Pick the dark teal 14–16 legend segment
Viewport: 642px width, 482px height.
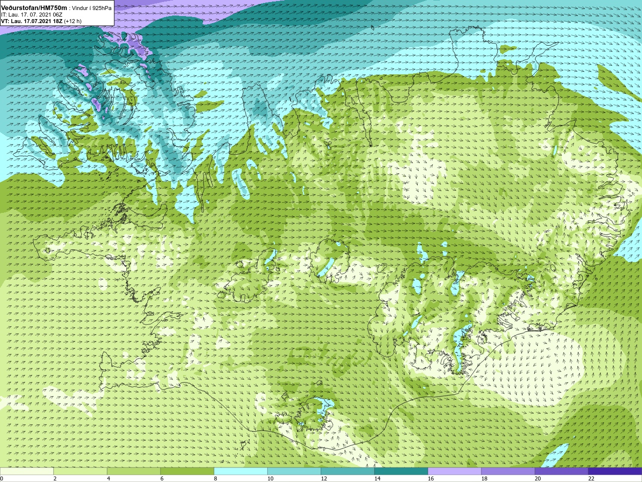pyautogui.click(x=401, y=471)
